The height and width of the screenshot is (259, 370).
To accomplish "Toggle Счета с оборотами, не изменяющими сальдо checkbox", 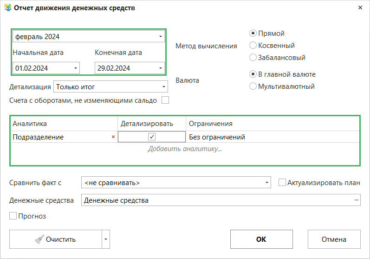I will point(165,100).
